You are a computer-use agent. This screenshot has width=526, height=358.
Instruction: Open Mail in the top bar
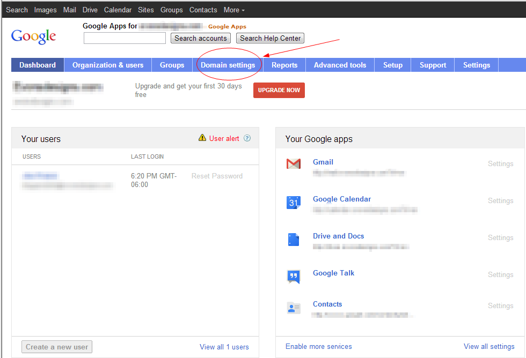pyautogui.click(x=69, y=10)
